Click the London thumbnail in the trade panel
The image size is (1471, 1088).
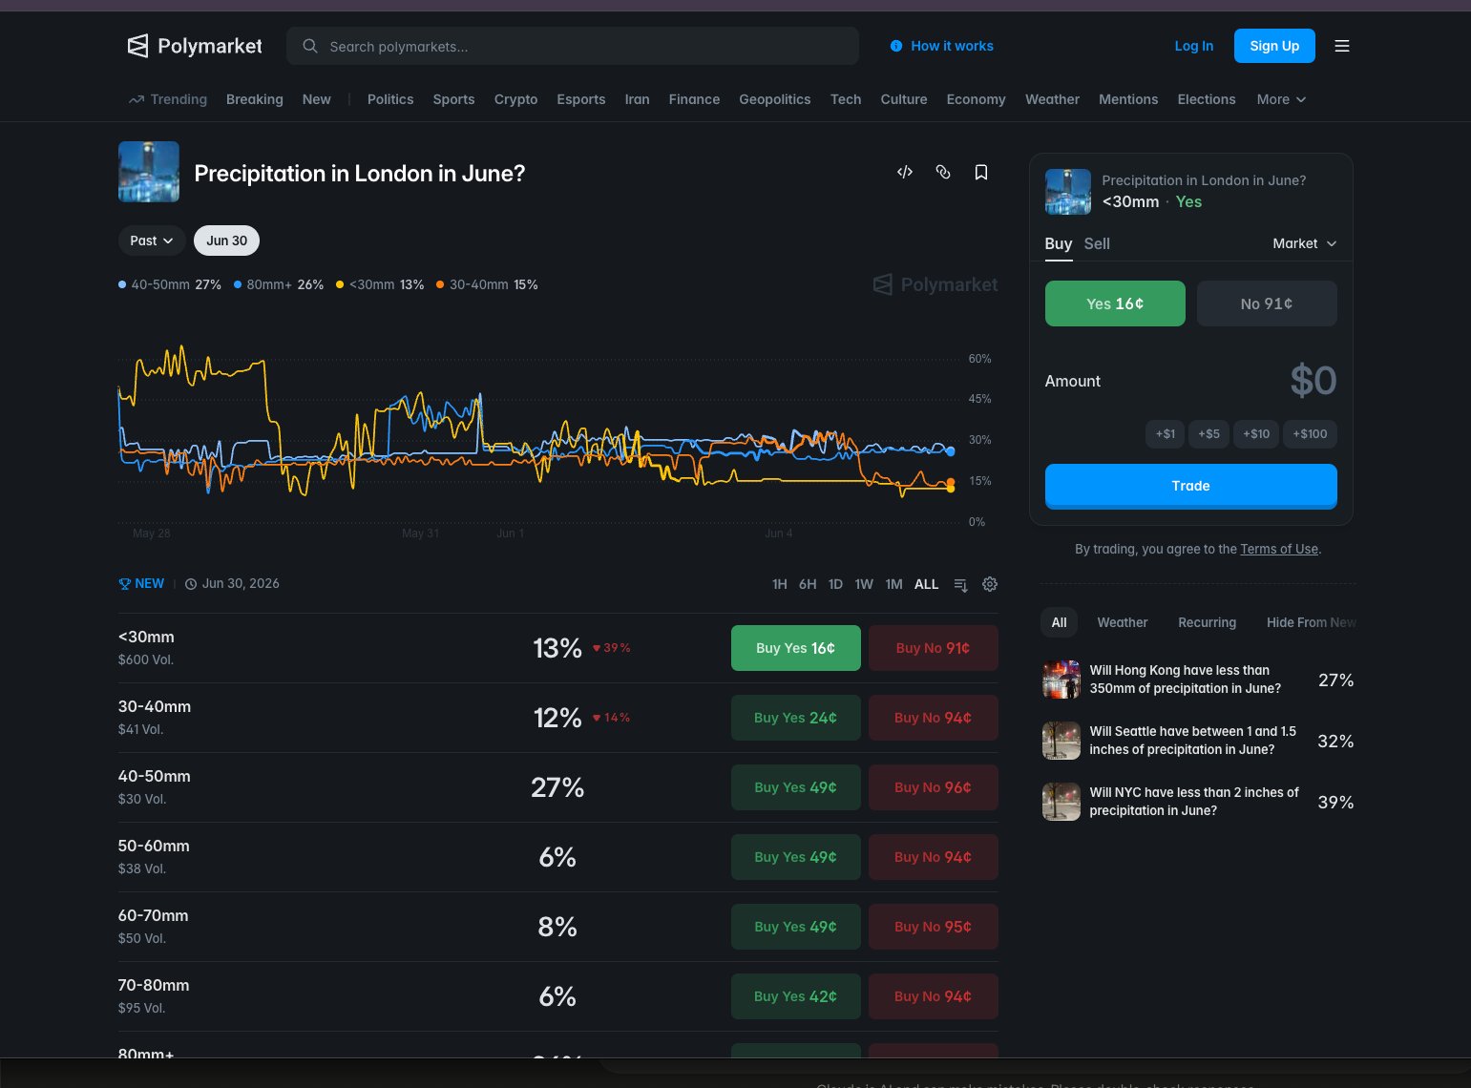1068,192
